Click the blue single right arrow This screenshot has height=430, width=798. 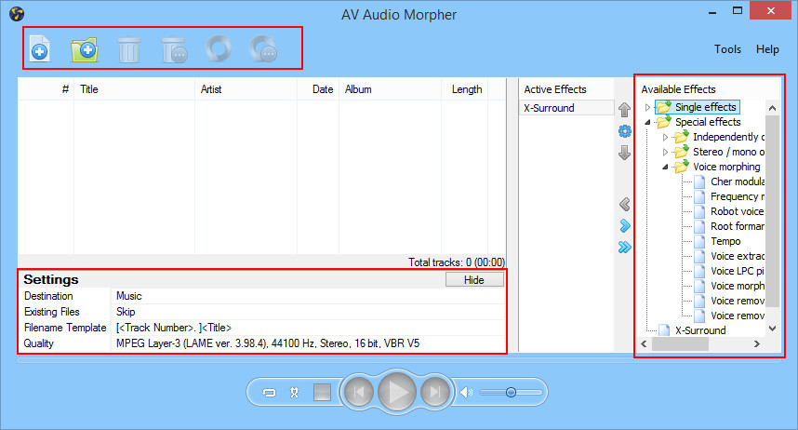[x=625, y=225]
